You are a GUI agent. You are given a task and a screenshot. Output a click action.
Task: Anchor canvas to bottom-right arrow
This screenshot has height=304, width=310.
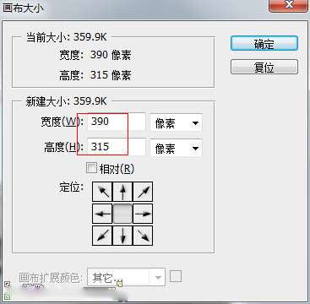[143, 236]
